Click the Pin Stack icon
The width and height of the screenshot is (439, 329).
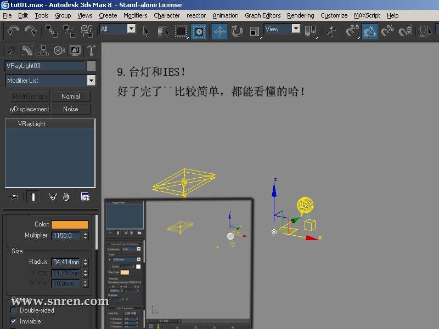pos(13,197)
